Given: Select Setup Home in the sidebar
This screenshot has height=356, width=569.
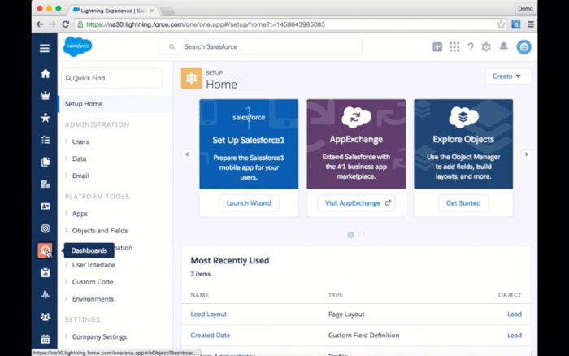Looking at the screenshot, I should coord(115,104).
